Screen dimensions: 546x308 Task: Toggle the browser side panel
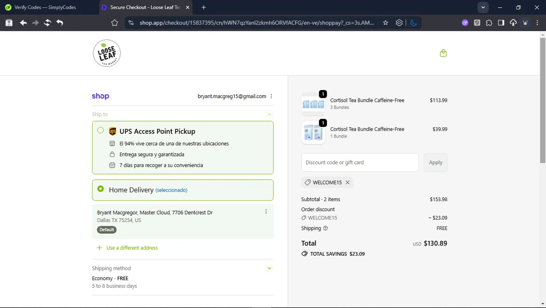(x=501, y=23)
